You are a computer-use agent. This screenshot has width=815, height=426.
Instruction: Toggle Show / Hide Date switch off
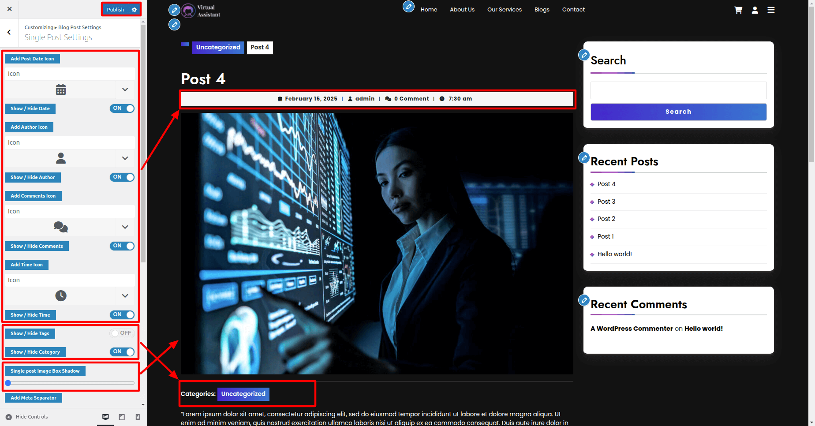pyautogui.click(x=122, y=108)
